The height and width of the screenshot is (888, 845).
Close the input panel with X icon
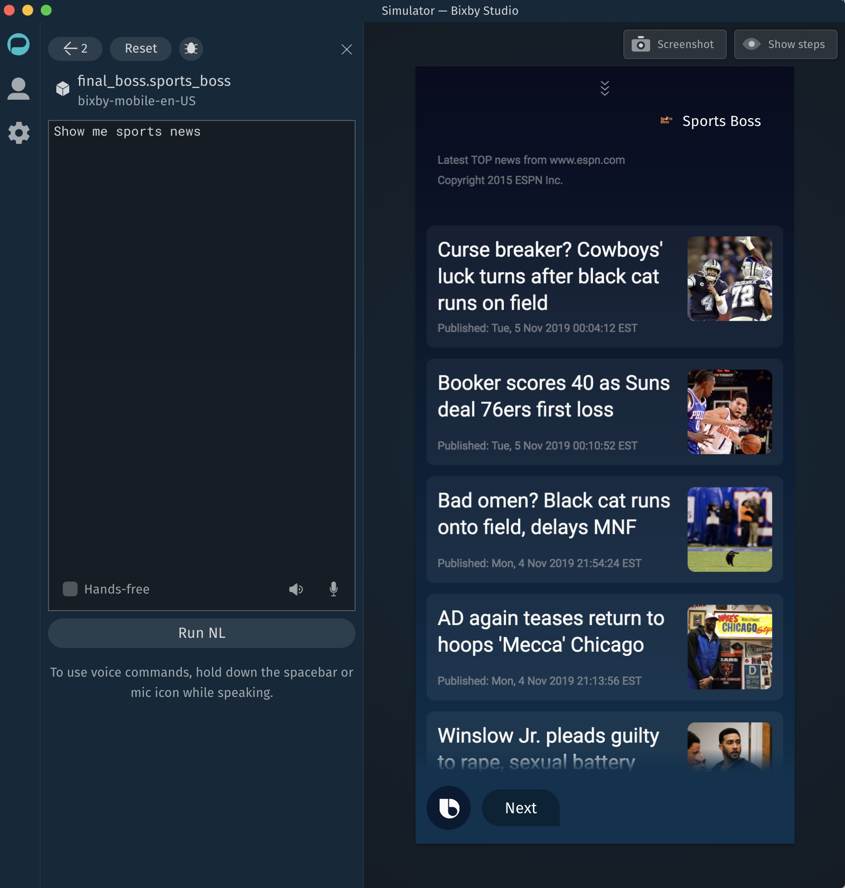347,49
